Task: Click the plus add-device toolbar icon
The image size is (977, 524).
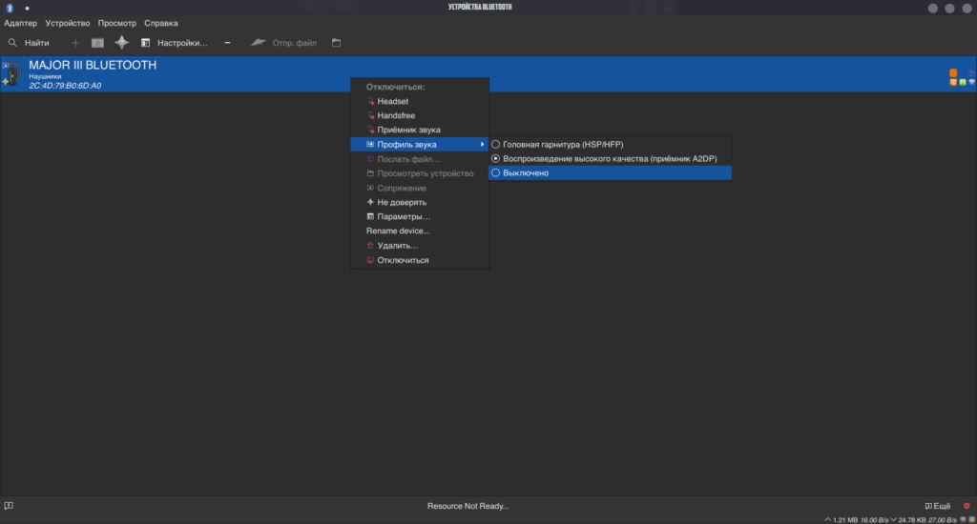Action: [75, 43]
